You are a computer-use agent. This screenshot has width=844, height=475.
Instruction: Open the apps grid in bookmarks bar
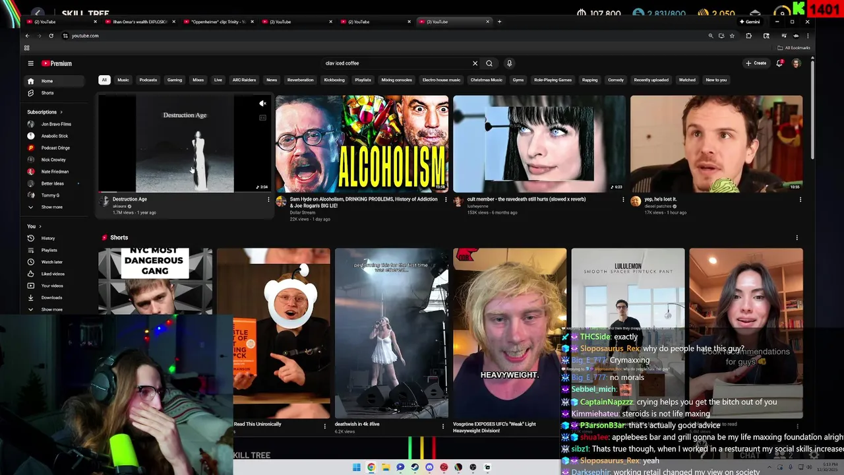coord(27,47)
